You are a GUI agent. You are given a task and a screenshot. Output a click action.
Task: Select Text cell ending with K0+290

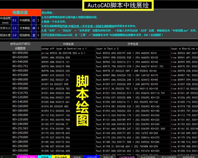[133, 146]
